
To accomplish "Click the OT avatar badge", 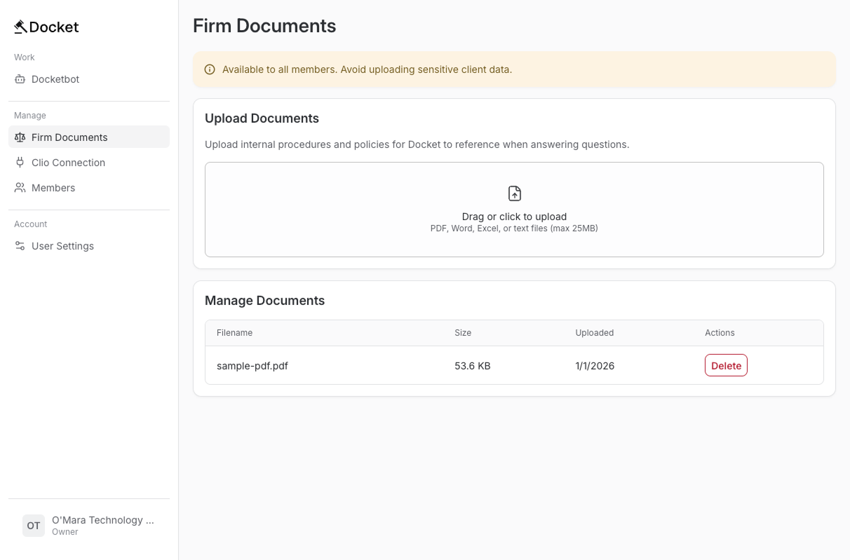I will point(33,525).
